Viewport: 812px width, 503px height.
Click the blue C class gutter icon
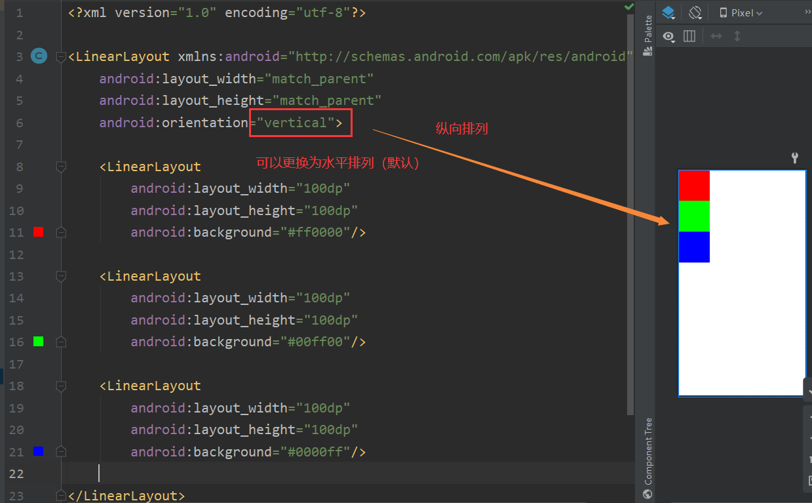(x=39, y=56)
